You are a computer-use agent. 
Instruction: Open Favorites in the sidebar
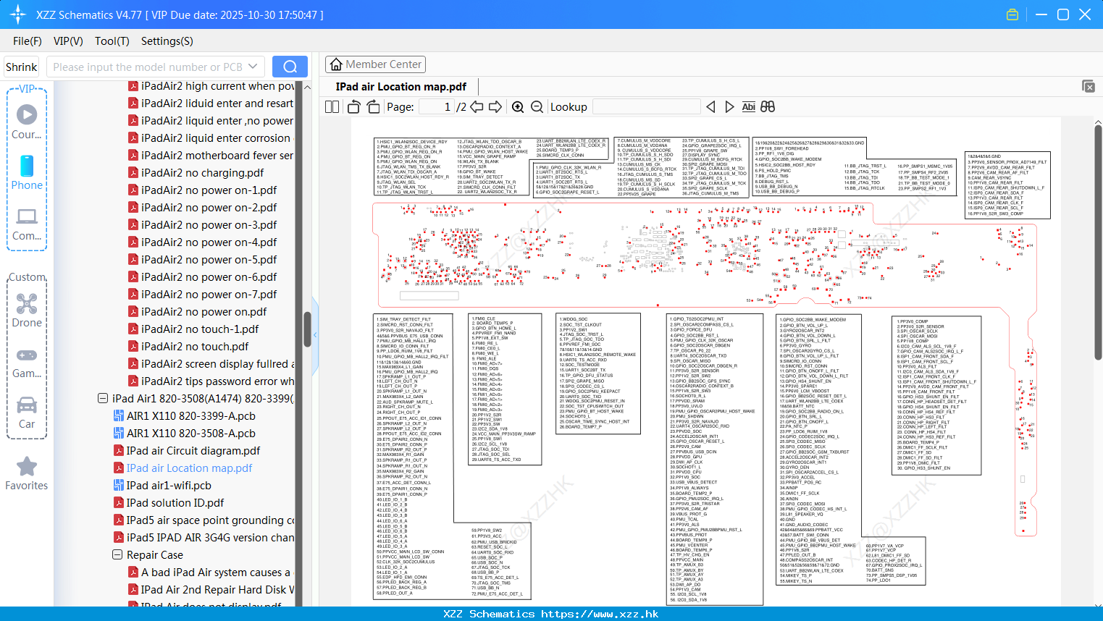tap(27, 474)
